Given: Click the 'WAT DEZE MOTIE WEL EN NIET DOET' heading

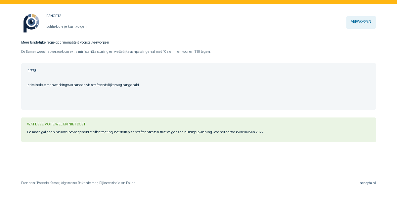Looking at the screenshot, I should (56, 124).
